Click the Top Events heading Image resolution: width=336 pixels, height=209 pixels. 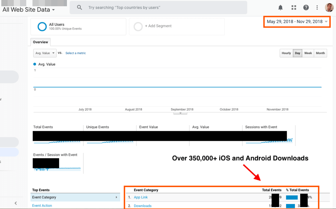(x=41, y=190)
